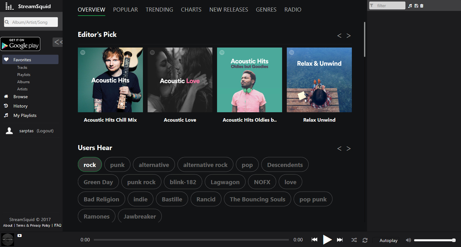
Task: Choose The Bouncing Souls tag
Action: [x=257, y=199]
